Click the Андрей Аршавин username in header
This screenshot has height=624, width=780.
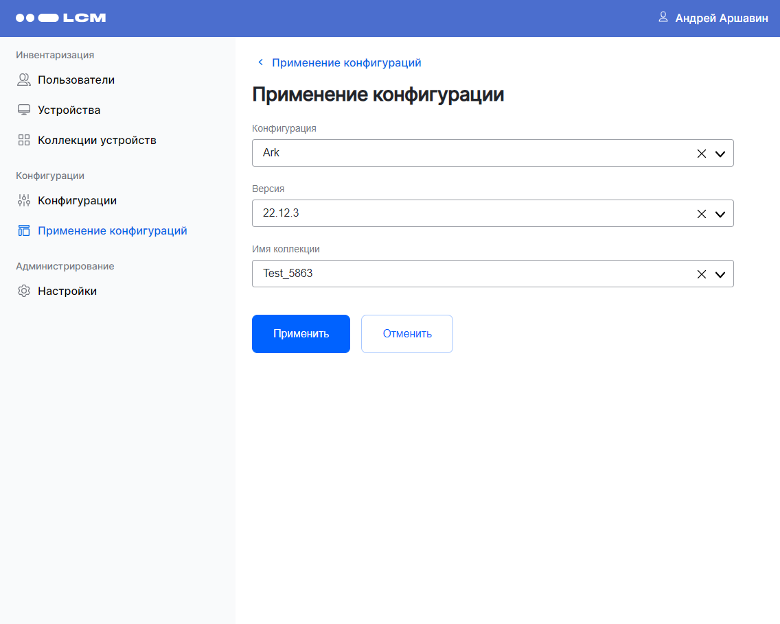pos(721,19)
